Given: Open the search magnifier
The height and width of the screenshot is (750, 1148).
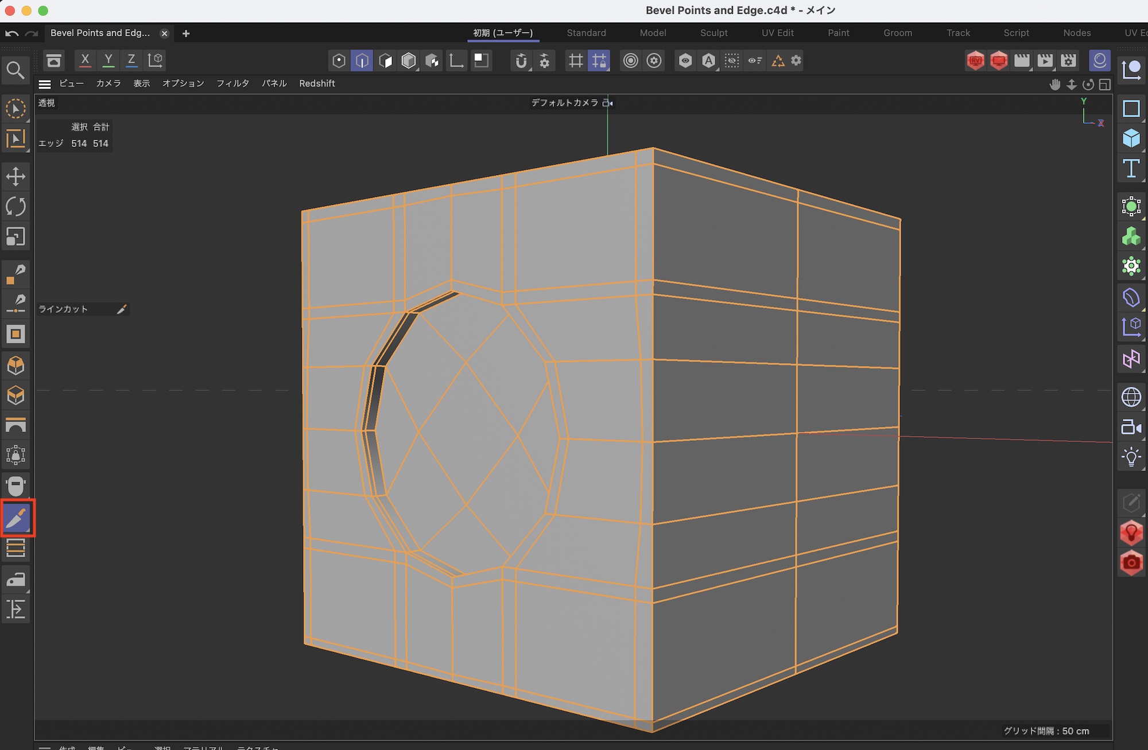Looking at the screenshot, I should pyautogui.click(x=15, y=71).
